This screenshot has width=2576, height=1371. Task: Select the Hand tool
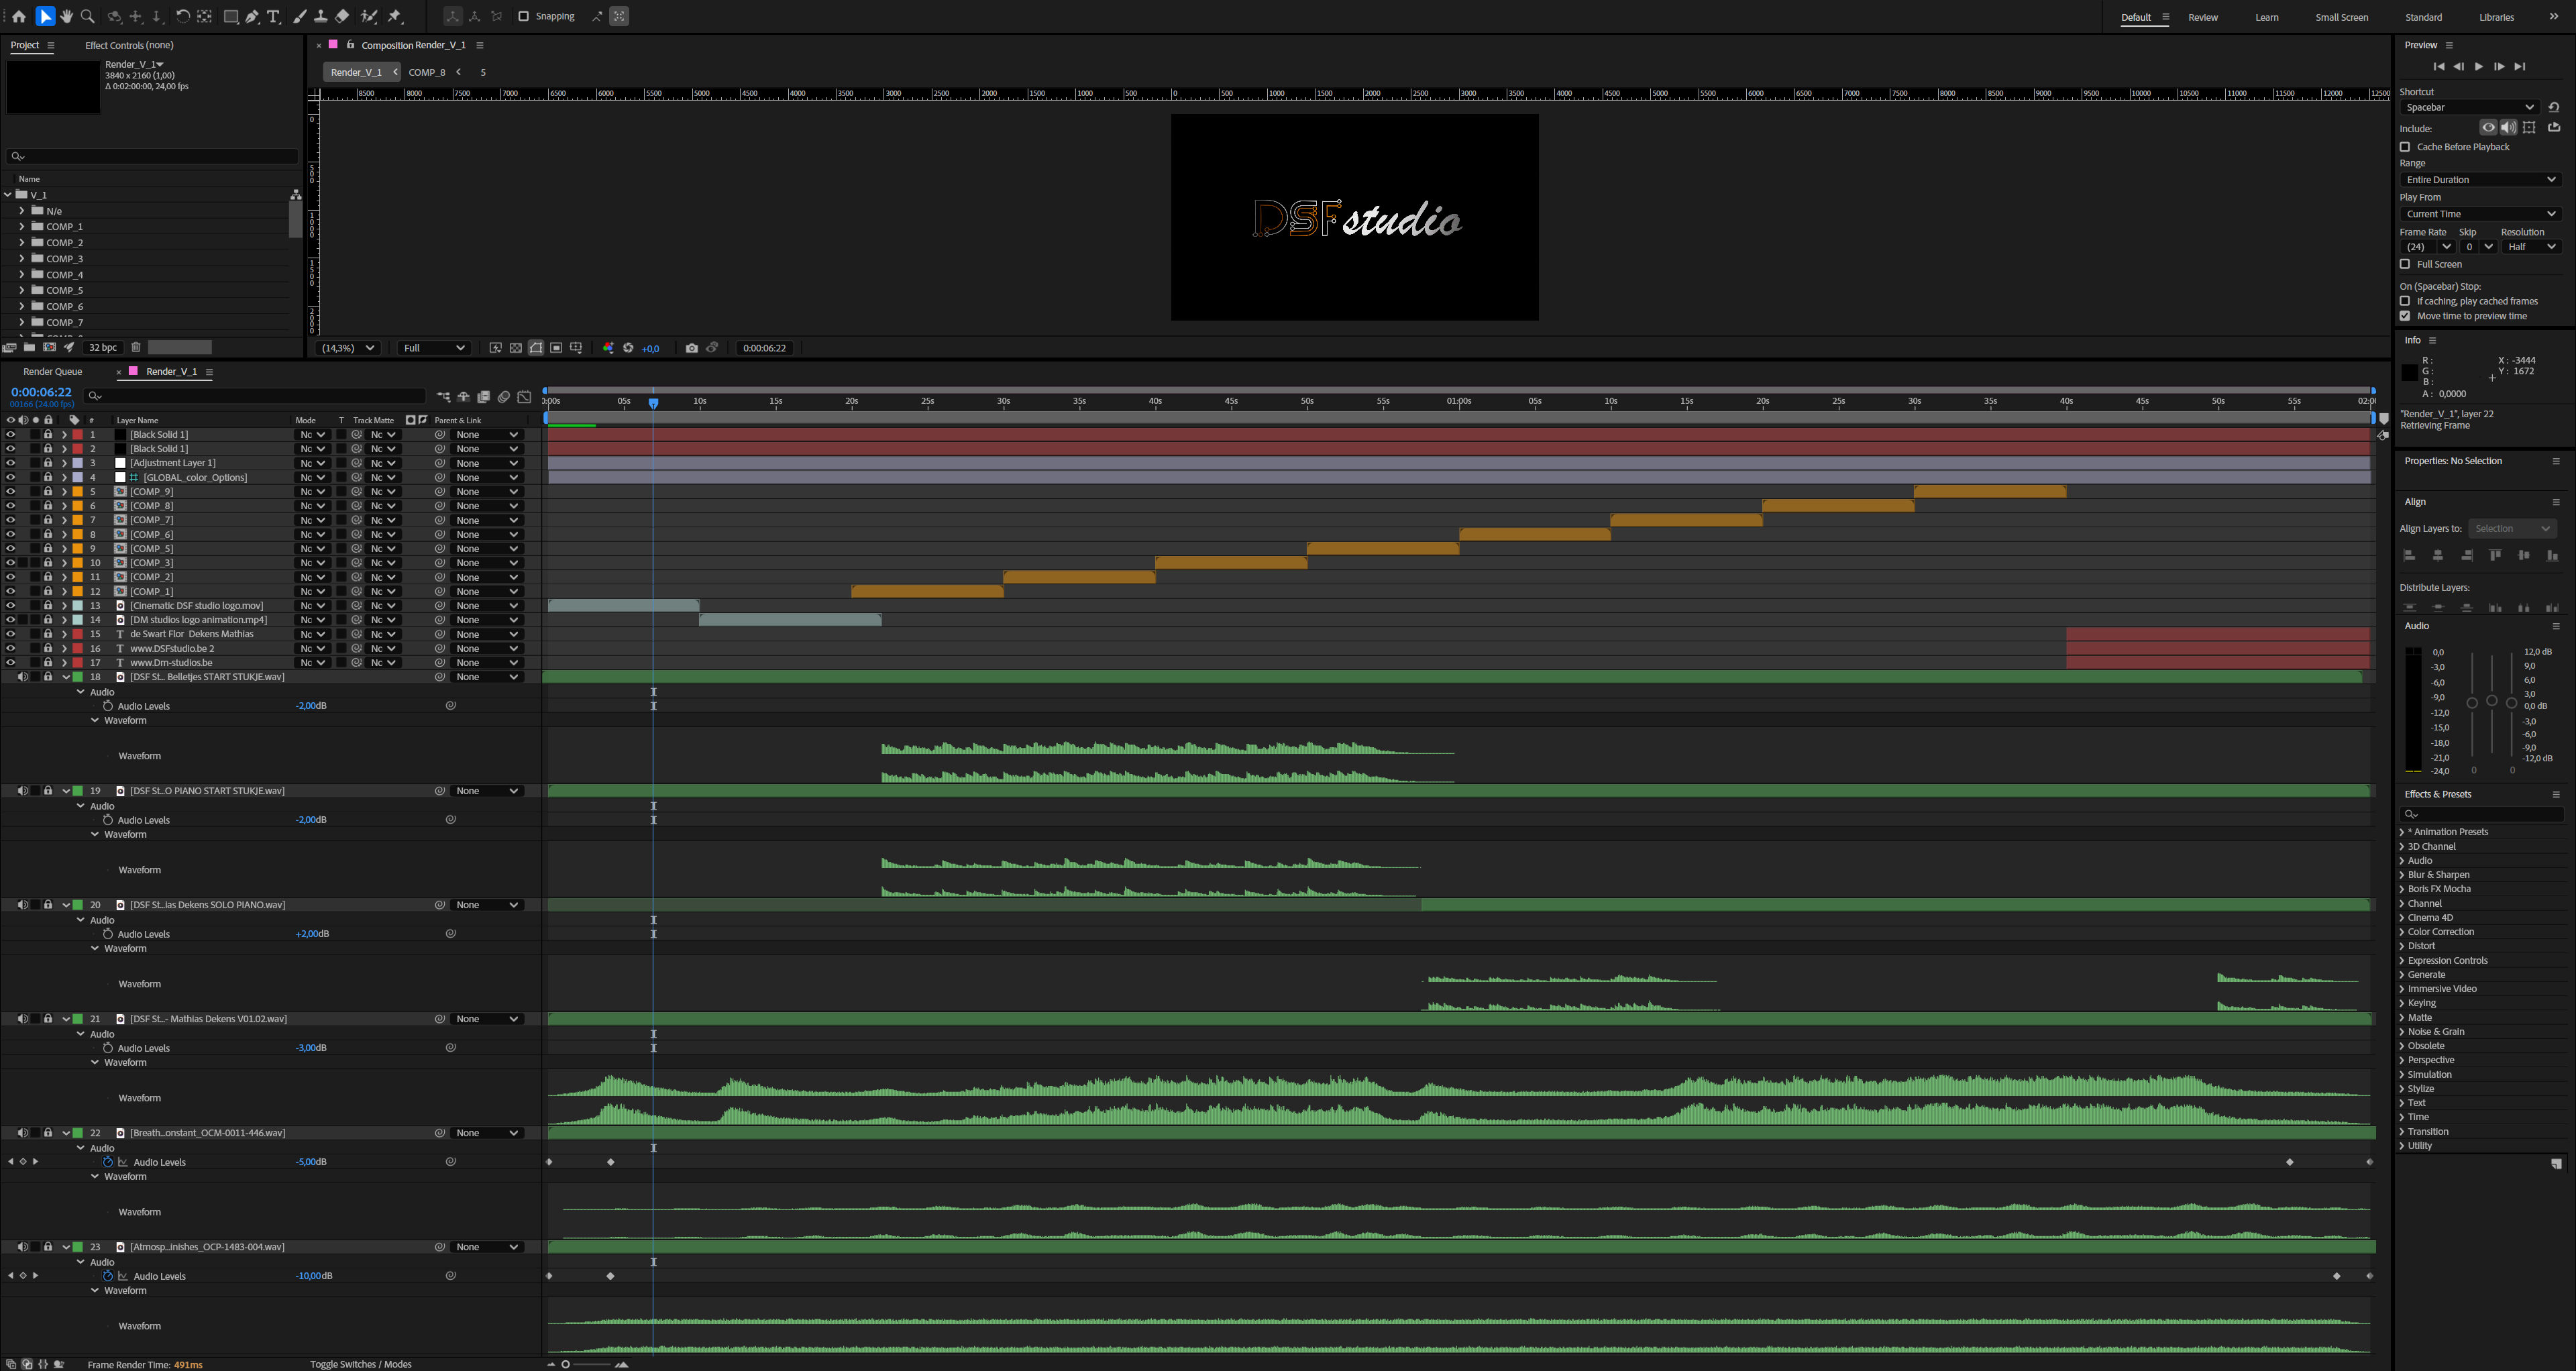click(x=66, y=16)
